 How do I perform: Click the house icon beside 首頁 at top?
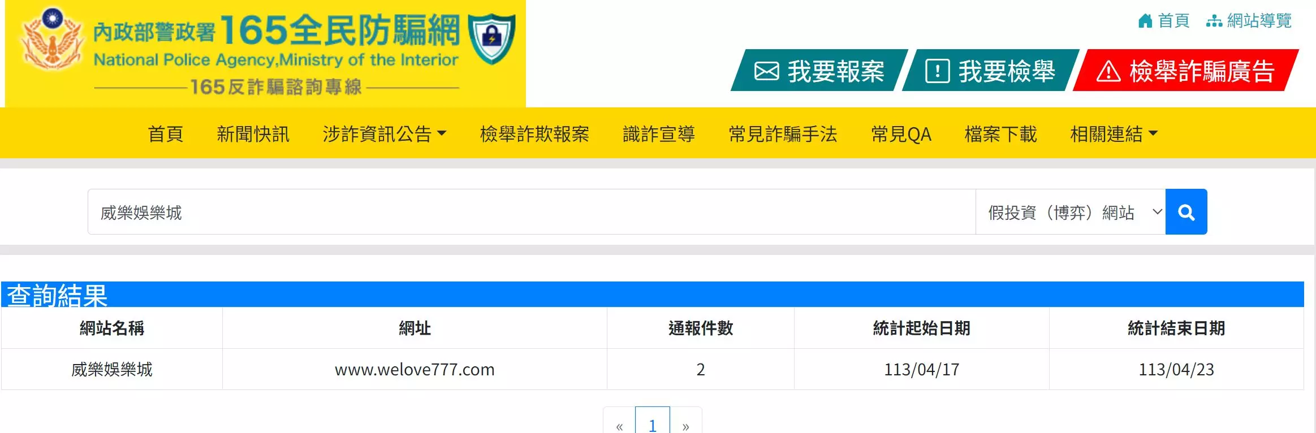coord(1145,21)
